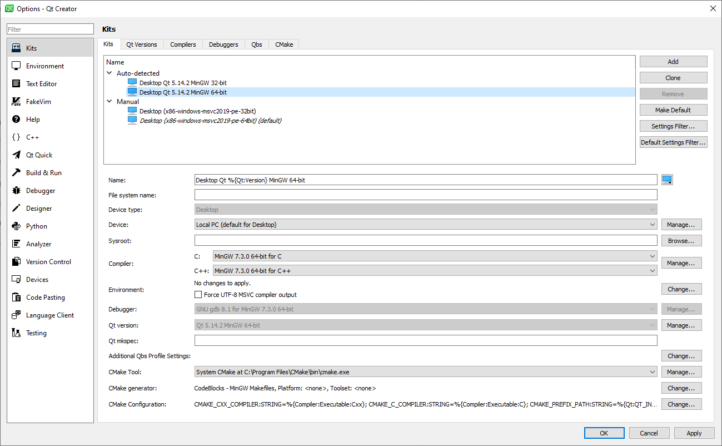Click monitor icon of msvc2019-pe-64bit kit
This screenshot has width=722, height=446.
point(132,120)
